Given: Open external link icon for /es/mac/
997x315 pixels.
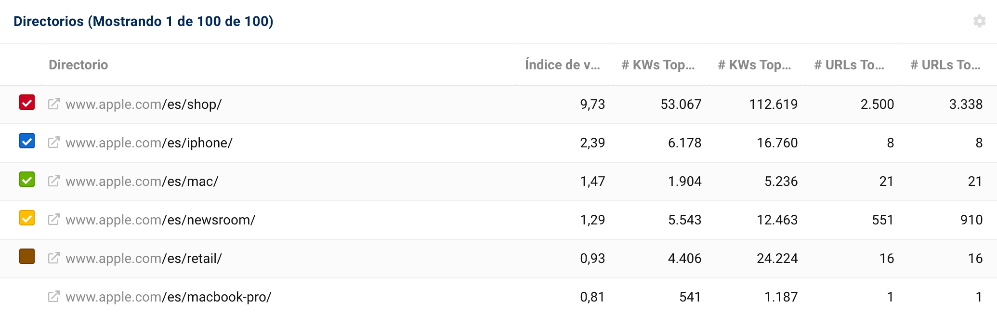Looking at the screenshot, I should (53, 181).
